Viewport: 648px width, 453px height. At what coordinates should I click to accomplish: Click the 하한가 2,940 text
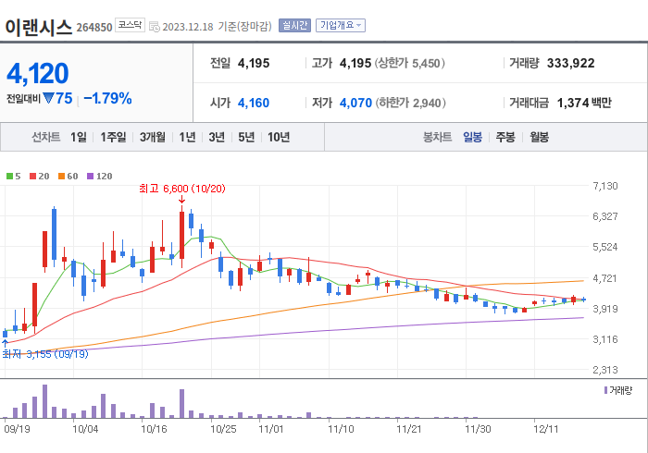[411, 103]
